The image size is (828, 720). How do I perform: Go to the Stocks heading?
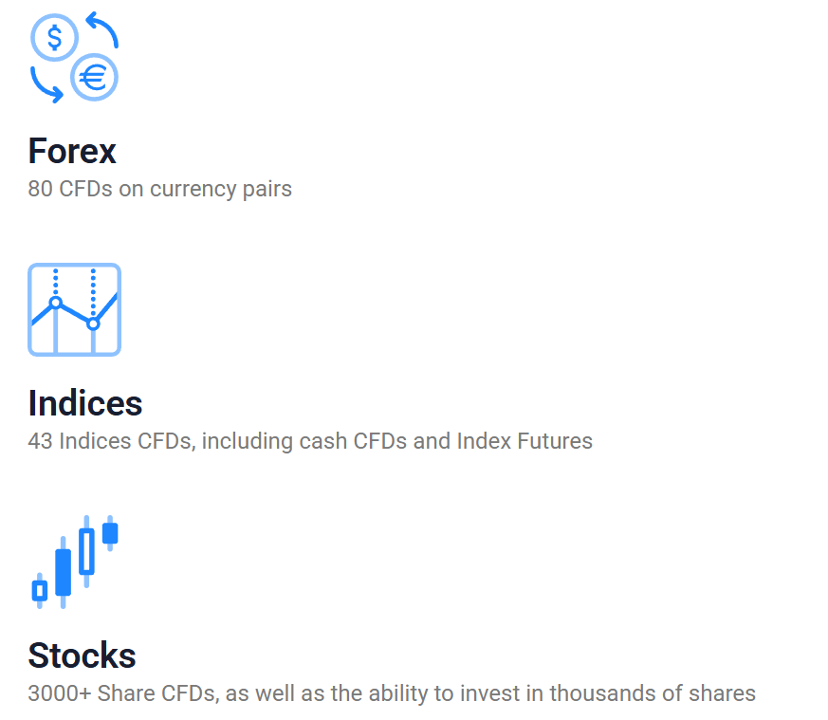pyautogui.click(x=82, y=656)
